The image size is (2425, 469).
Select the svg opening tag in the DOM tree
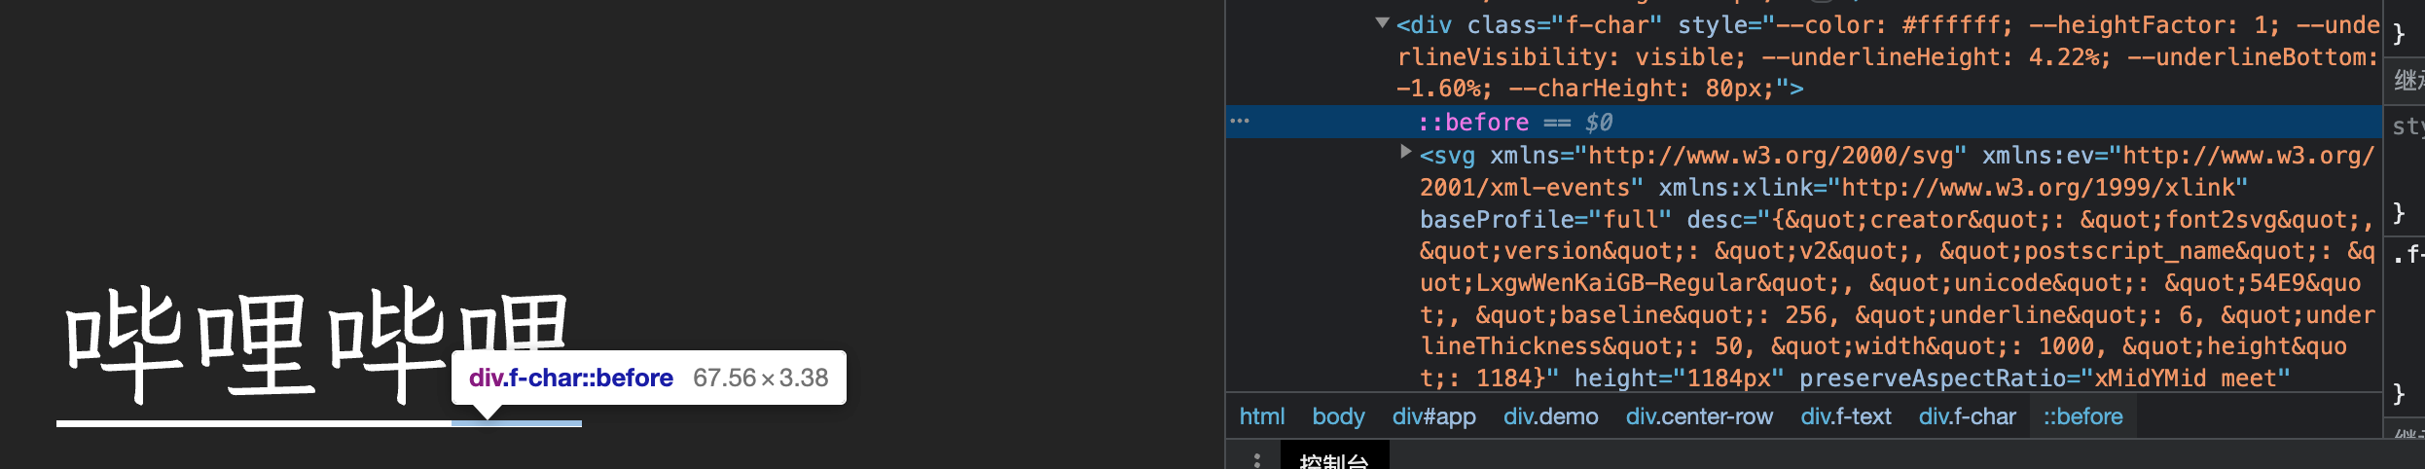(1446, 156)
